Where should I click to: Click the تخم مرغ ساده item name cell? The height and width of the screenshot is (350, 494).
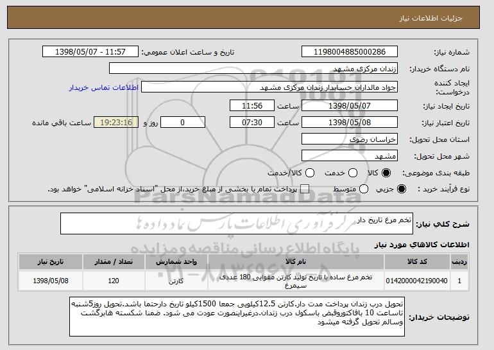296,281
